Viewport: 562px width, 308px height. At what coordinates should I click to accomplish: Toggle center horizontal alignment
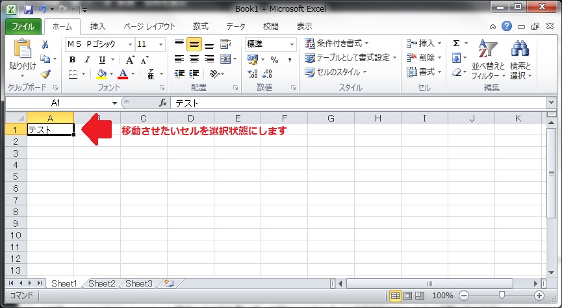pyautogui.click(x=194, y=58)
